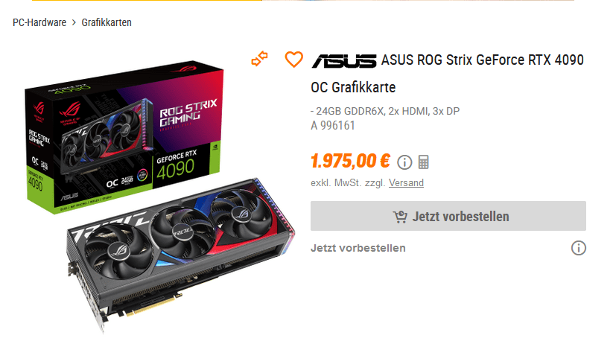Open the Grafikkarten breadcrumb category
This screenshot has height=344, width=613.
click(107, 22)
